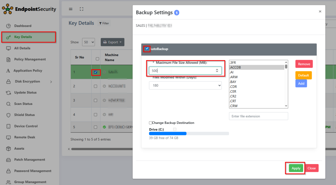Image resolution: width=336 pixels, height=185 pixels.
Task: Expand the Disk Encryption submenu
Action: tap(51, 82)
